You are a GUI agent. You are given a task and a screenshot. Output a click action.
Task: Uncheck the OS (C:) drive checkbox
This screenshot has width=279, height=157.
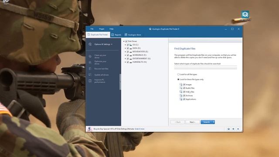128,44
